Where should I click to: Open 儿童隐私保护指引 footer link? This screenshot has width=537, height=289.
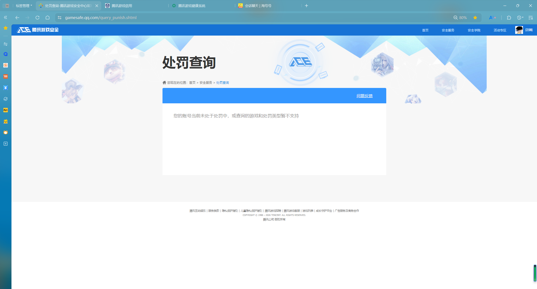[251, 211]
